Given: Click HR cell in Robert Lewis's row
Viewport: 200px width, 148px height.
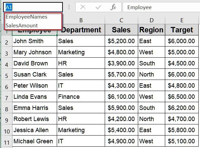Looking at the screenshot, I should [x=81, y=119].
